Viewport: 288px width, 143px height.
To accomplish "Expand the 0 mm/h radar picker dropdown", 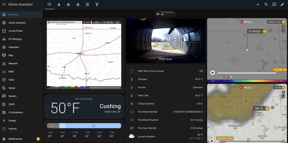I will pos(265,31).
